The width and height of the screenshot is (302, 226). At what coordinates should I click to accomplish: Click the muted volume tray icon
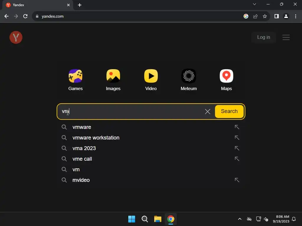266,219
